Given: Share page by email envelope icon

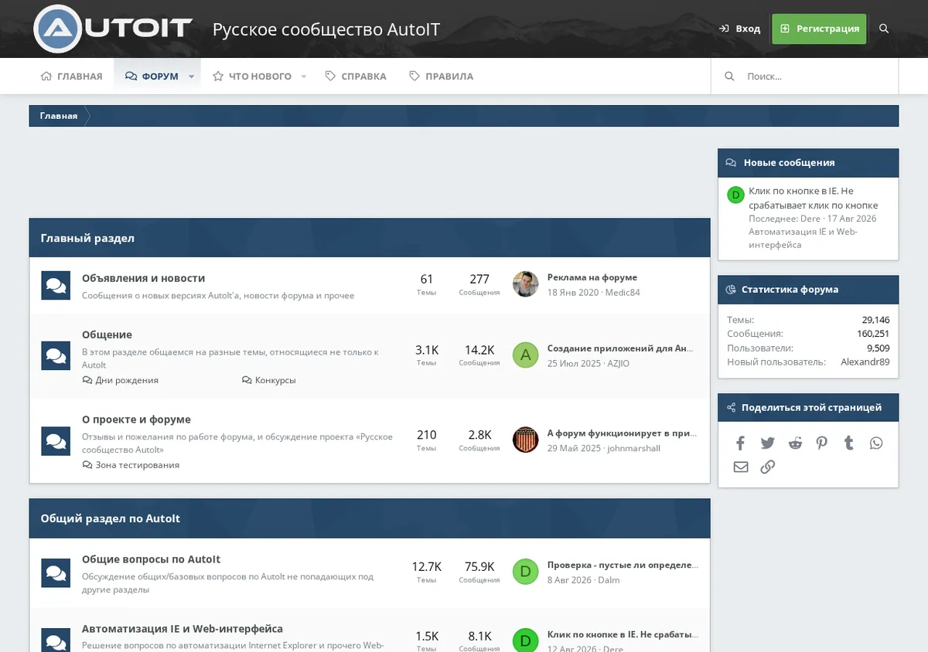Looking at the screenshot, I should pyautogui.click(x=741, y=467).
